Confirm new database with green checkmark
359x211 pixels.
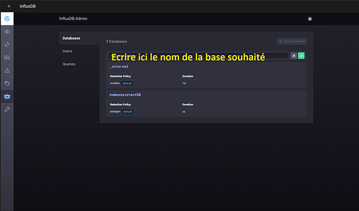(301, 56)
